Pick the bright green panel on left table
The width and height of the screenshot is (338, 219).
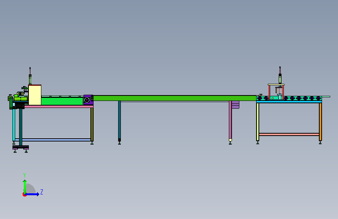click(62, 101)
